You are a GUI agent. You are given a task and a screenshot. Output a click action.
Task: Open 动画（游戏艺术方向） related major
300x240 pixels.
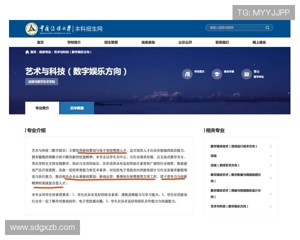[225, 165]
